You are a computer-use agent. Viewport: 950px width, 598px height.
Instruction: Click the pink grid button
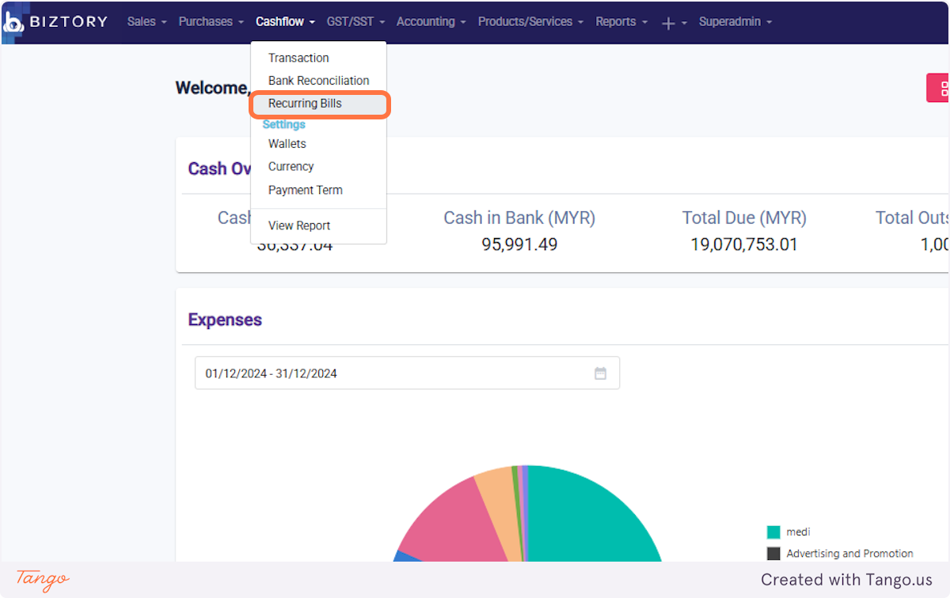click(x=938, y=88)
